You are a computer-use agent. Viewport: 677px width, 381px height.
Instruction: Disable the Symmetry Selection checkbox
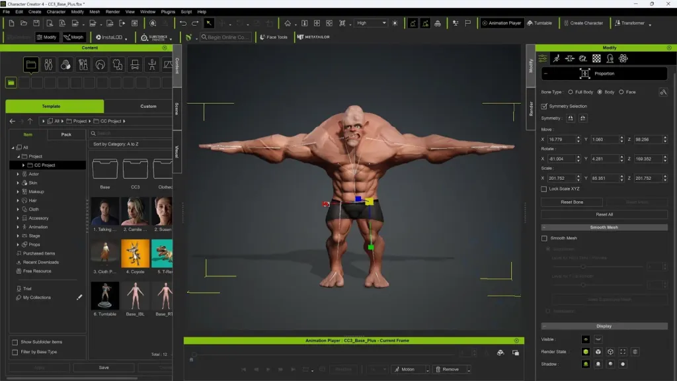tap(544, 106)
